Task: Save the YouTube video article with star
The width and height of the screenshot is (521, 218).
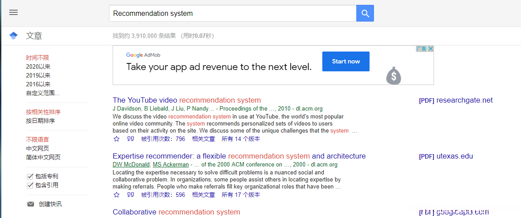Action: pyautogui.click(x=116, y=139)
